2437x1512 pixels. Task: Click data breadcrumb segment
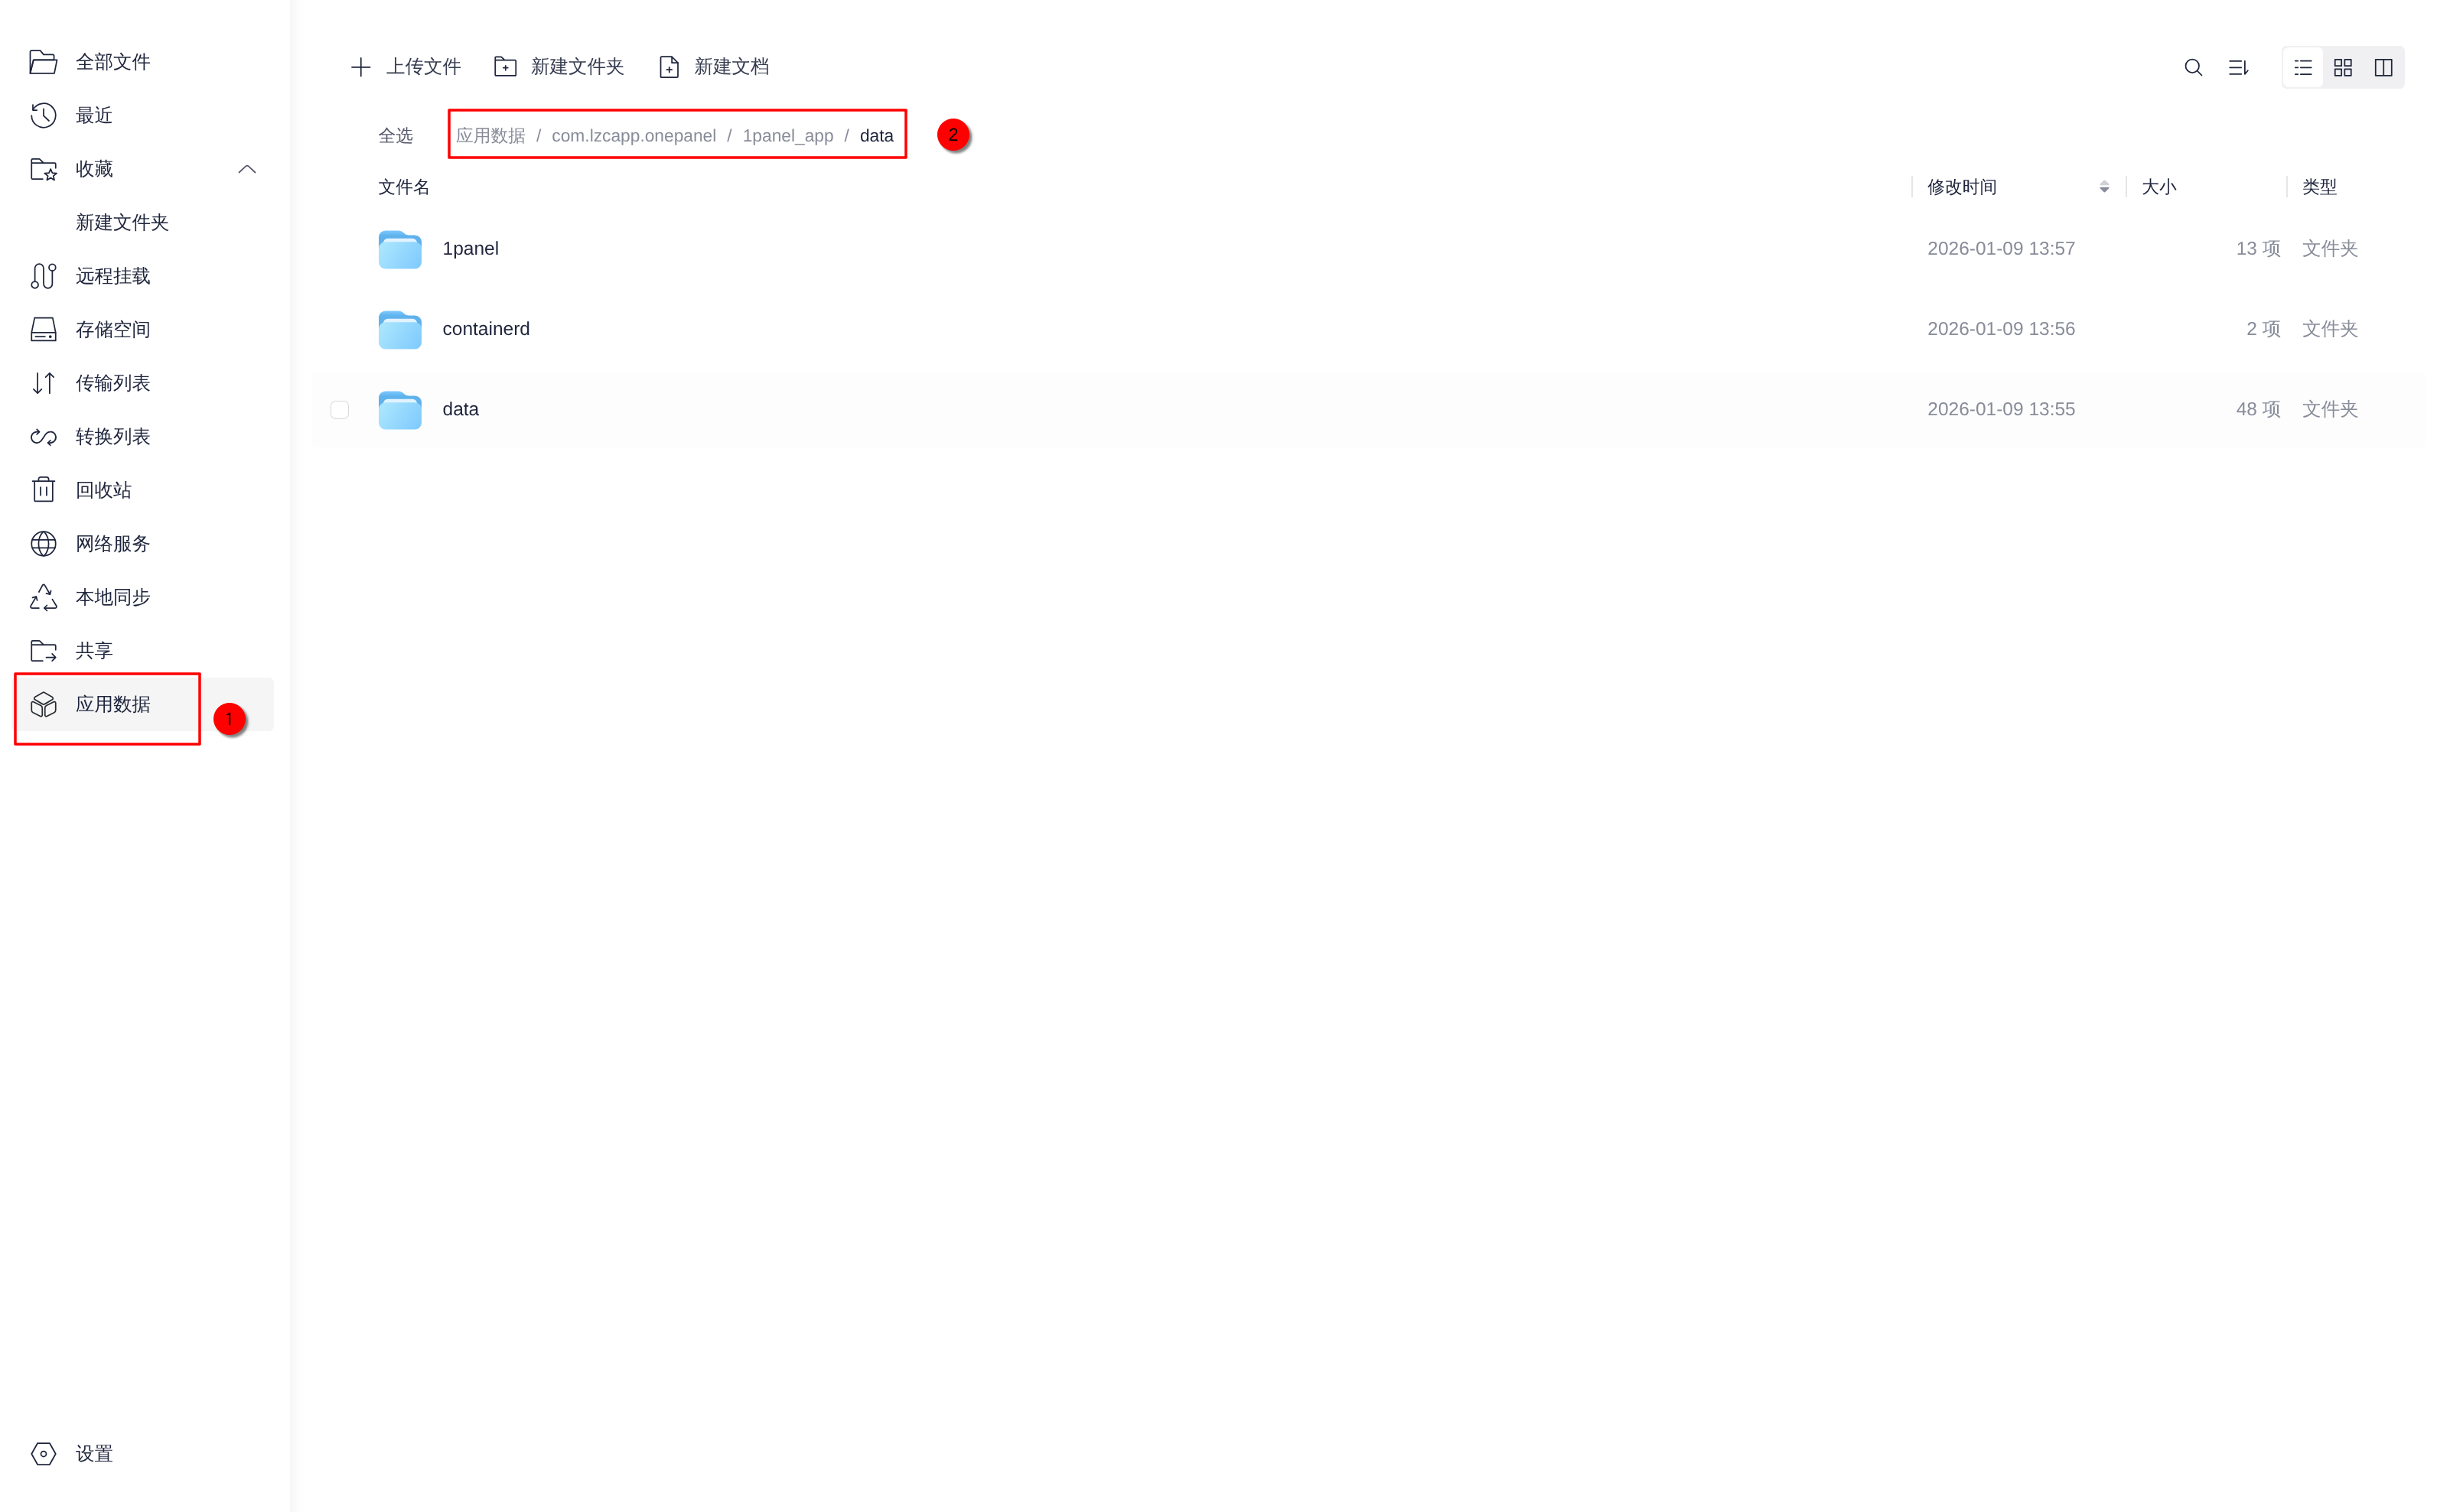click(x=876, y=135)
